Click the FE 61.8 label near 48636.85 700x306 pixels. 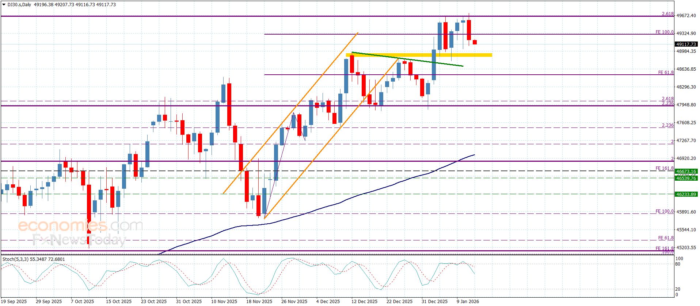click(665, 72)
